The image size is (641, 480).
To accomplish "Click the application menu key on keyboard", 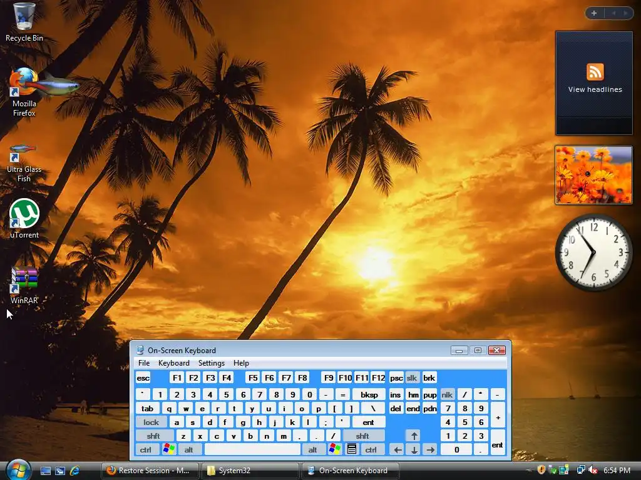I will [352, 449].
